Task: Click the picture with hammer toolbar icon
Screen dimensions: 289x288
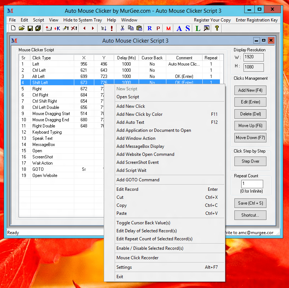Action: [207, 28]
